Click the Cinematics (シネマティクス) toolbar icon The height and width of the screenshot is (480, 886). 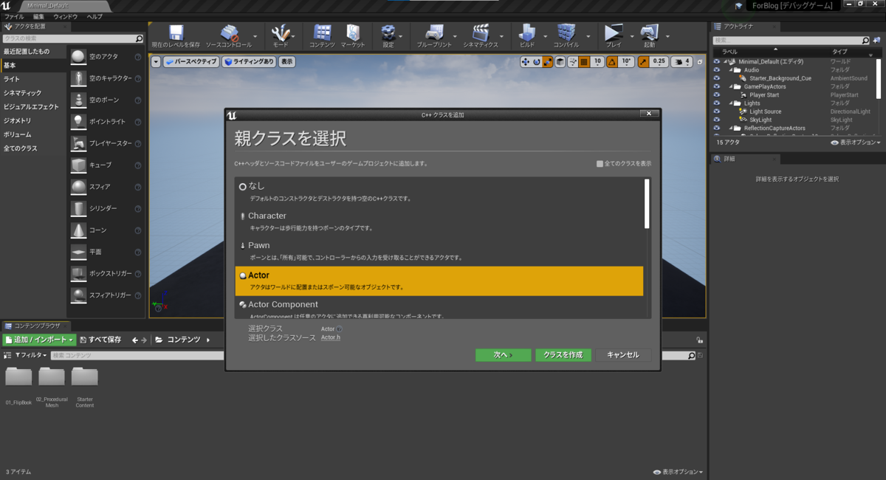pos(481,33)
